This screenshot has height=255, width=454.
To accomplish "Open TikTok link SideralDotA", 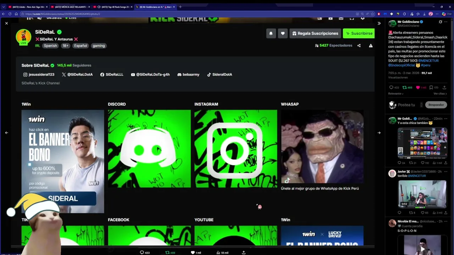I will tap(220, 75).
